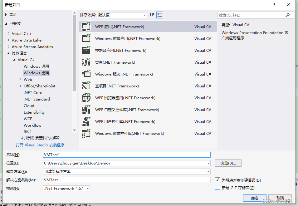Expand the Web tree node
Screen dimensions: 298x206
pos(20,80)
